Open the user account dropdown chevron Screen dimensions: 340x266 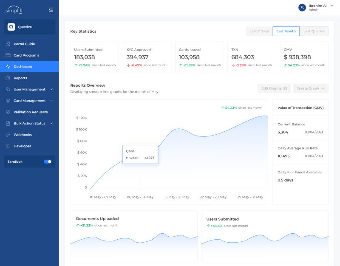[332, 6]
